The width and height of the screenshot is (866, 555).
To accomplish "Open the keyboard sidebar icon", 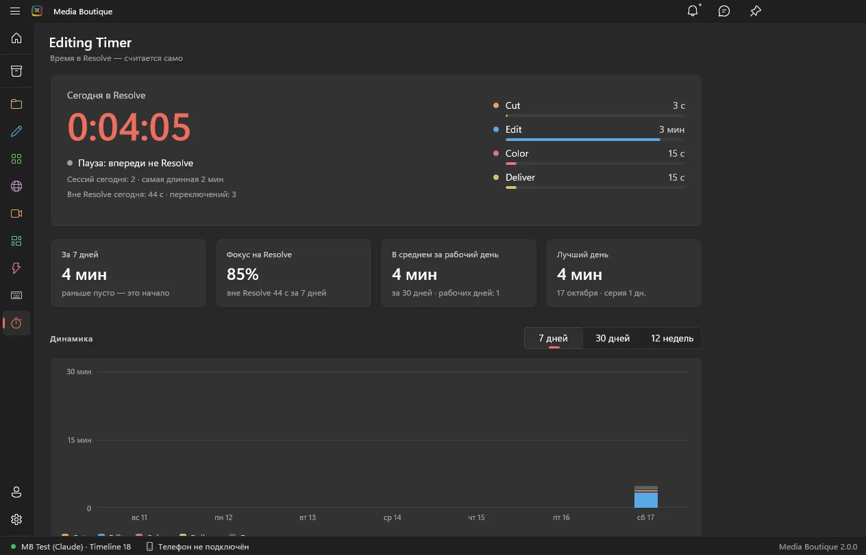I will (16, 296).
